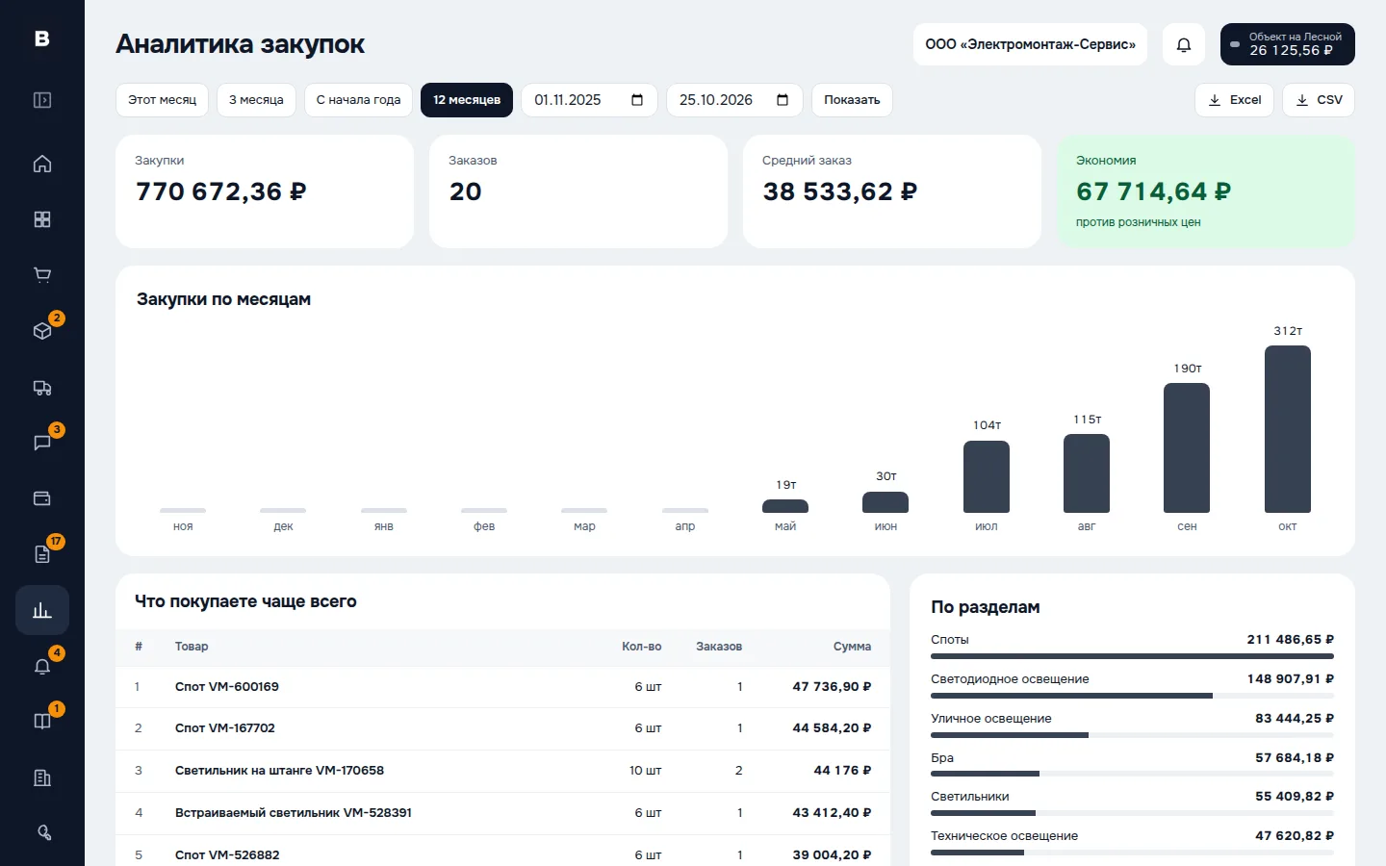Image resolution: width=1386 pixels, height=866 pixels.
Task: Open product Спот VM-600169
Action: coord(227,687)
